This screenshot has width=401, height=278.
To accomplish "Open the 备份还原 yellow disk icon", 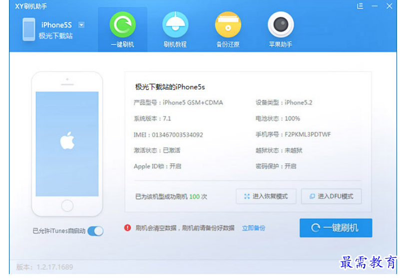I will (x=228, y=25).
